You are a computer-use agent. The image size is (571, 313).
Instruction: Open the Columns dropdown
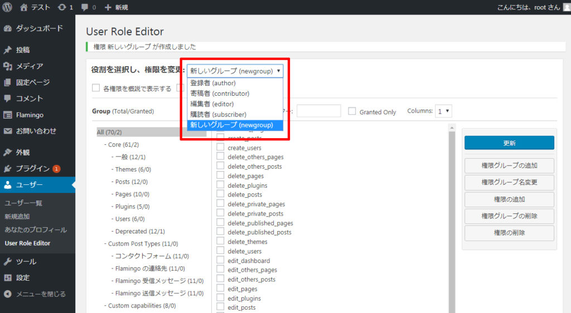coord(444,111)
